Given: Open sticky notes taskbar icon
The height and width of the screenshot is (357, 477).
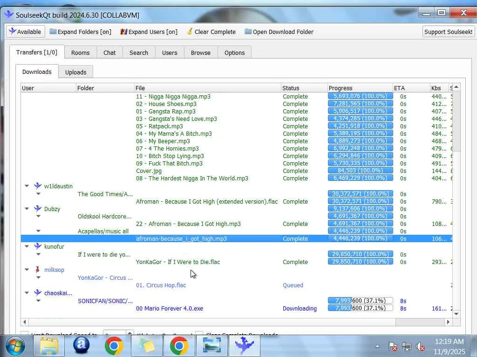Looking at the screenshot, I should 147,346.
